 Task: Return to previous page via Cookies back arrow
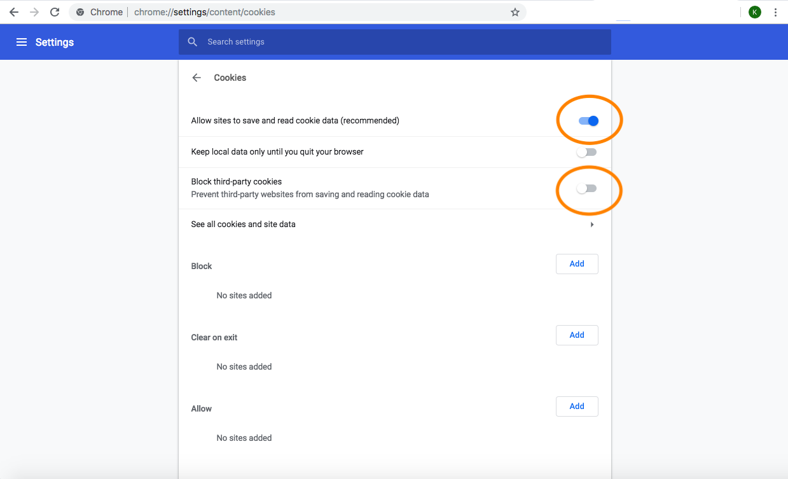coord(197,78)
